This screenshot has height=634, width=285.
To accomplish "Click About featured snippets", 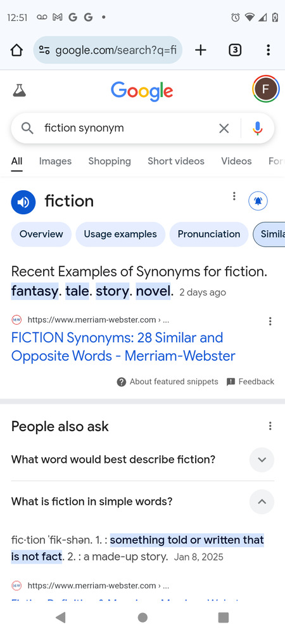I will point(168,382).
